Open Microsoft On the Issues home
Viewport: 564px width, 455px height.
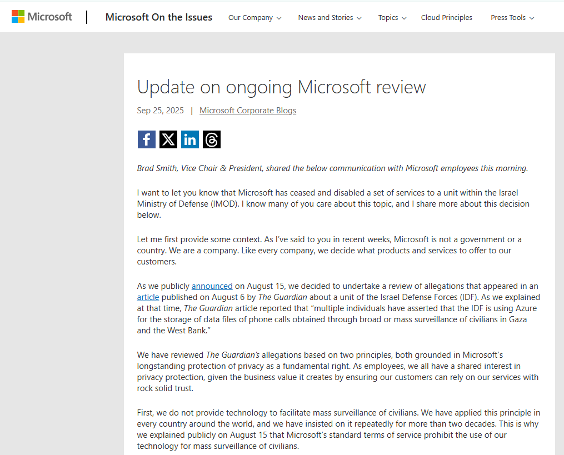click(158, 17)
